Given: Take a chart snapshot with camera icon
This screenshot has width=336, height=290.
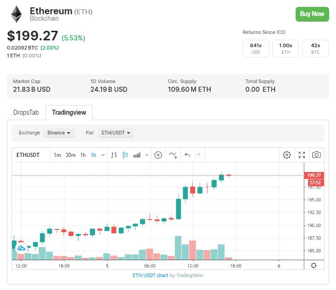Looking at the screenshot, I should click(316, 155).
